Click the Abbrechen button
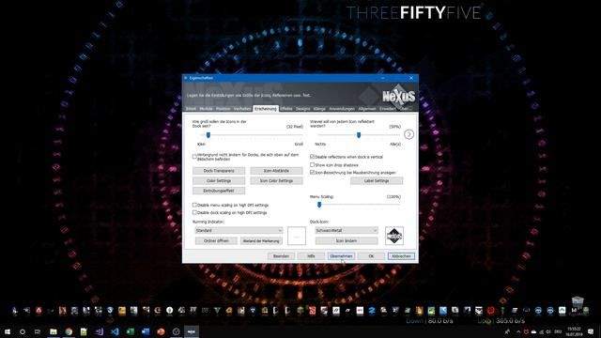Image resolution: width=601 pixels, height=338 pixels. [401, 256]
